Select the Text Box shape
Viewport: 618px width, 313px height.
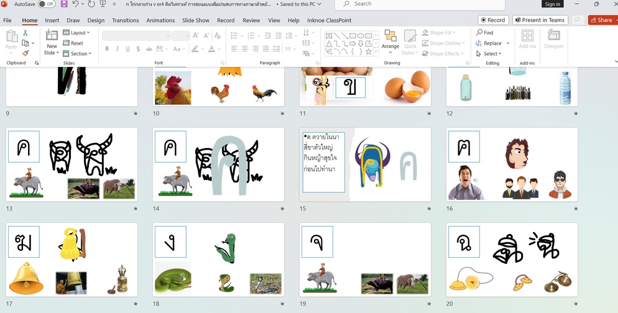[329, 36]
